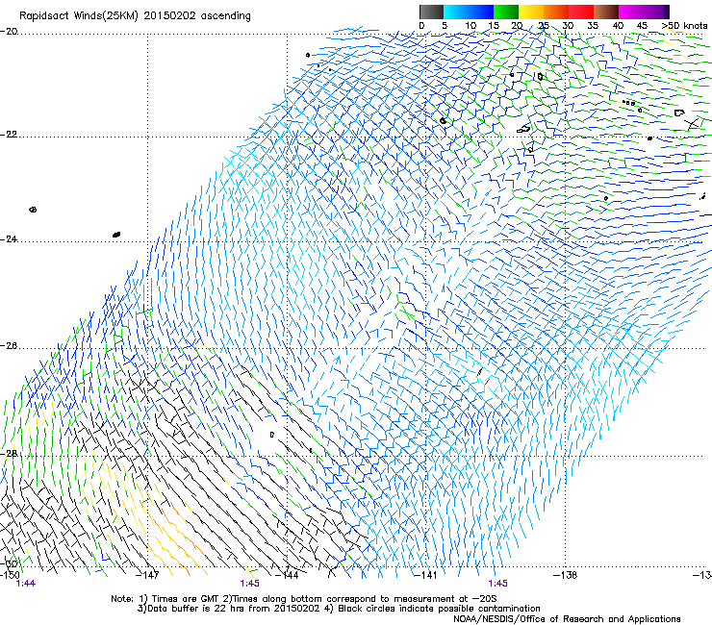Click the '>50 knots' legend label
The height and width of the screenshot is (625, 712).
[684, 26]
